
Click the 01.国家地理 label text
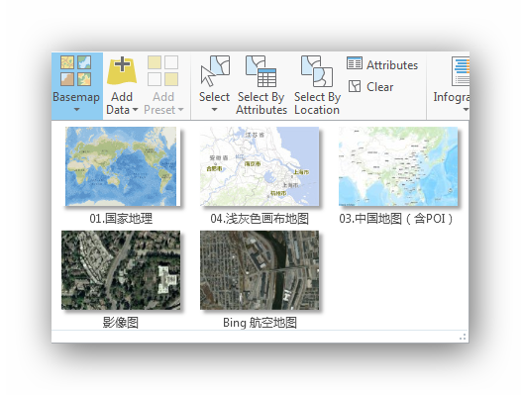tap(121, 219)
